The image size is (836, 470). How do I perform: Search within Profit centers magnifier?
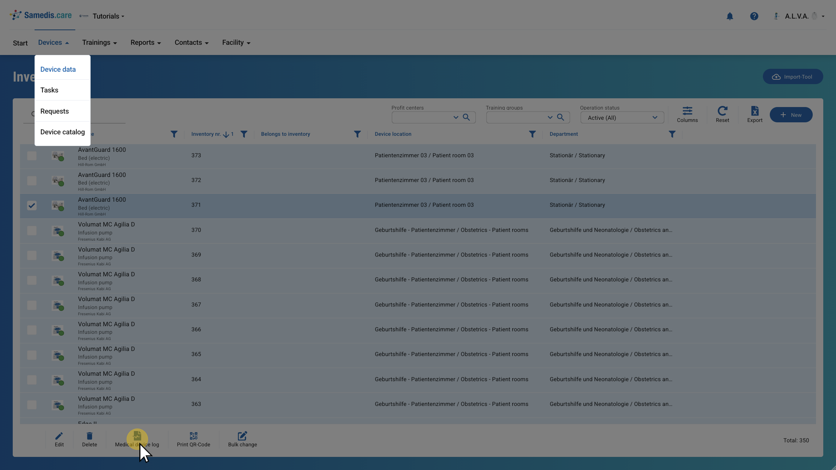(466, 117)
